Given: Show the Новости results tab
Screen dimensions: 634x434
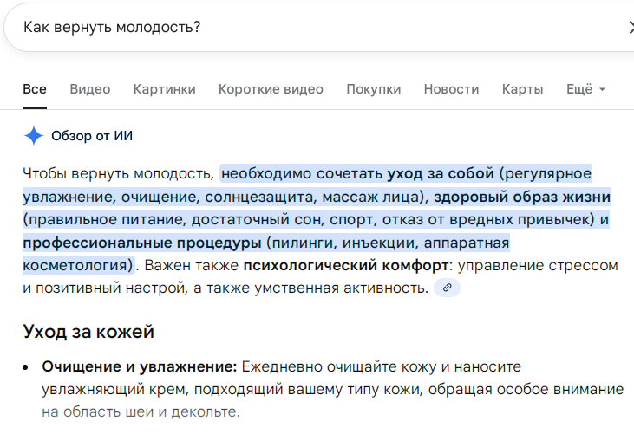Looking at the screenshot, I should click(451, 89).
